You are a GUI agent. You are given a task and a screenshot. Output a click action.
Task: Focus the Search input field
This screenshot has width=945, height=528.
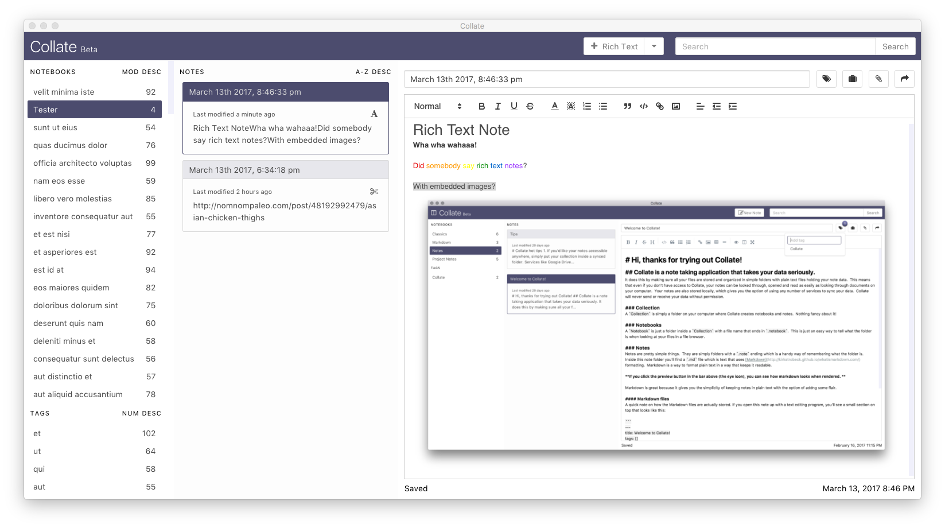(776, 46)
